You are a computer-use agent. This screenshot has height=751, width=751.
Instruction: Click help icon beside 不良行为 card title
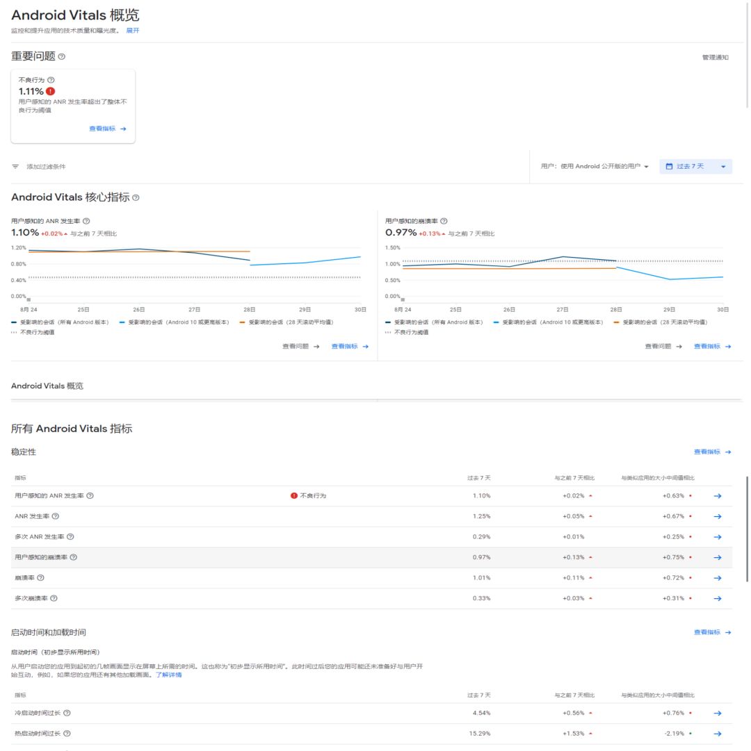(51, 80)
